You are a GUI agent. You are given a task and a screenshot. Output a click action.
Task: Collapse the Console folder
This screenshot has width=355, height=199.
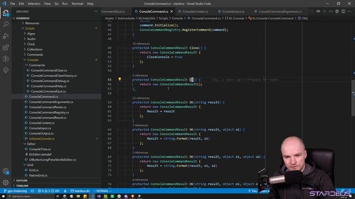click(x=57, y=60)
